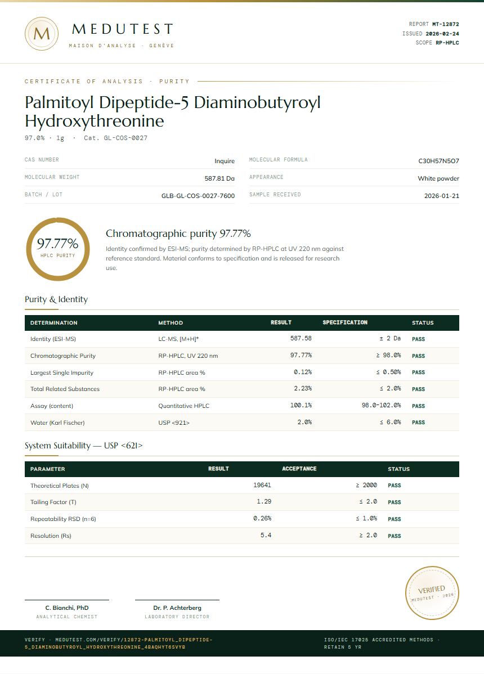The width and height of the screenshot is (484, 674).
Task: Click System Suitability — USP <621> heading
Action: click(83, 446)
